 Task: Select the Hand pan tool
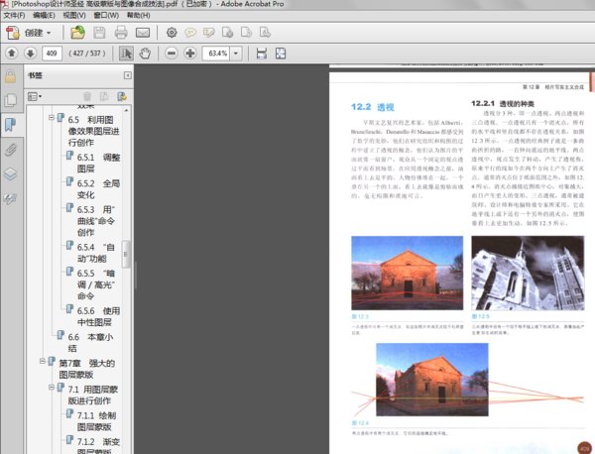pos(145,53)
